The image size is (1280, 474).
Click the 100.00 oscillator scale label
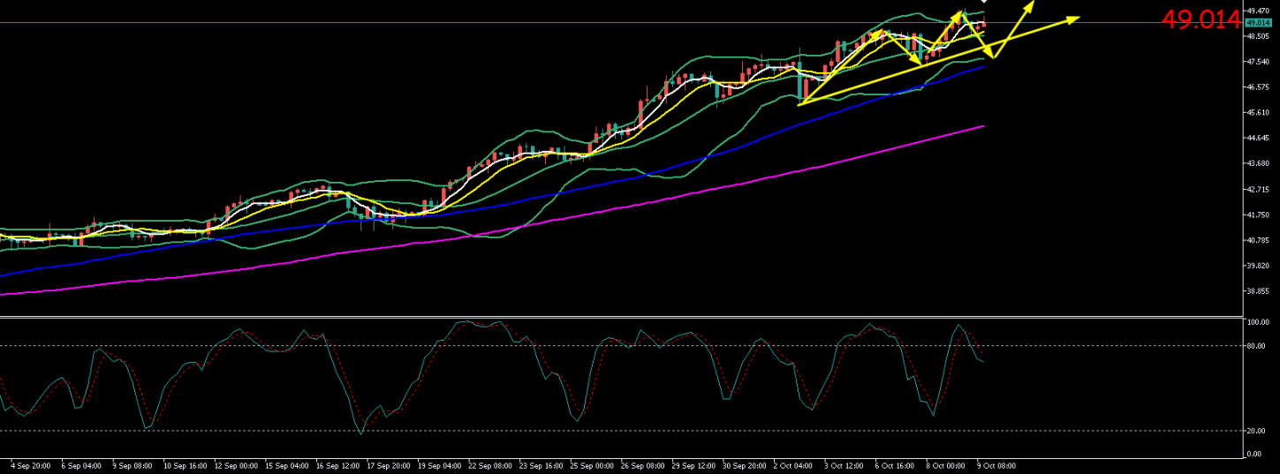[1257, 323]
